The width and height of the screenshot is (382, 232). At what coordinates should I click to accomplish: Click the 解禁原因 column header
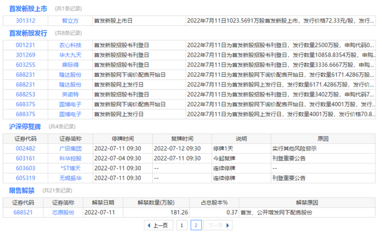(x=307, y=203)
